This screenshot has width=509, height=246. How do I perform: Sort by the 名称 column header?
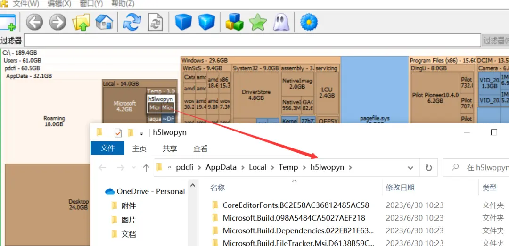pos(217,187)
